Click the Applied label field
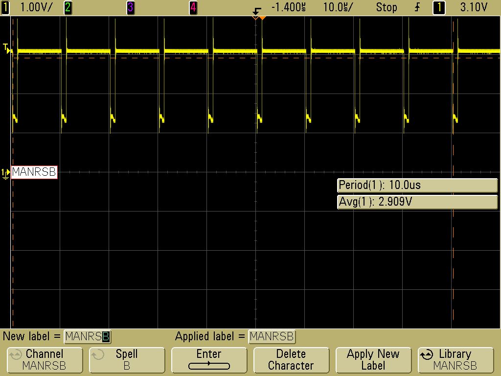The image size is (501, 376). (x=272, y=337)
